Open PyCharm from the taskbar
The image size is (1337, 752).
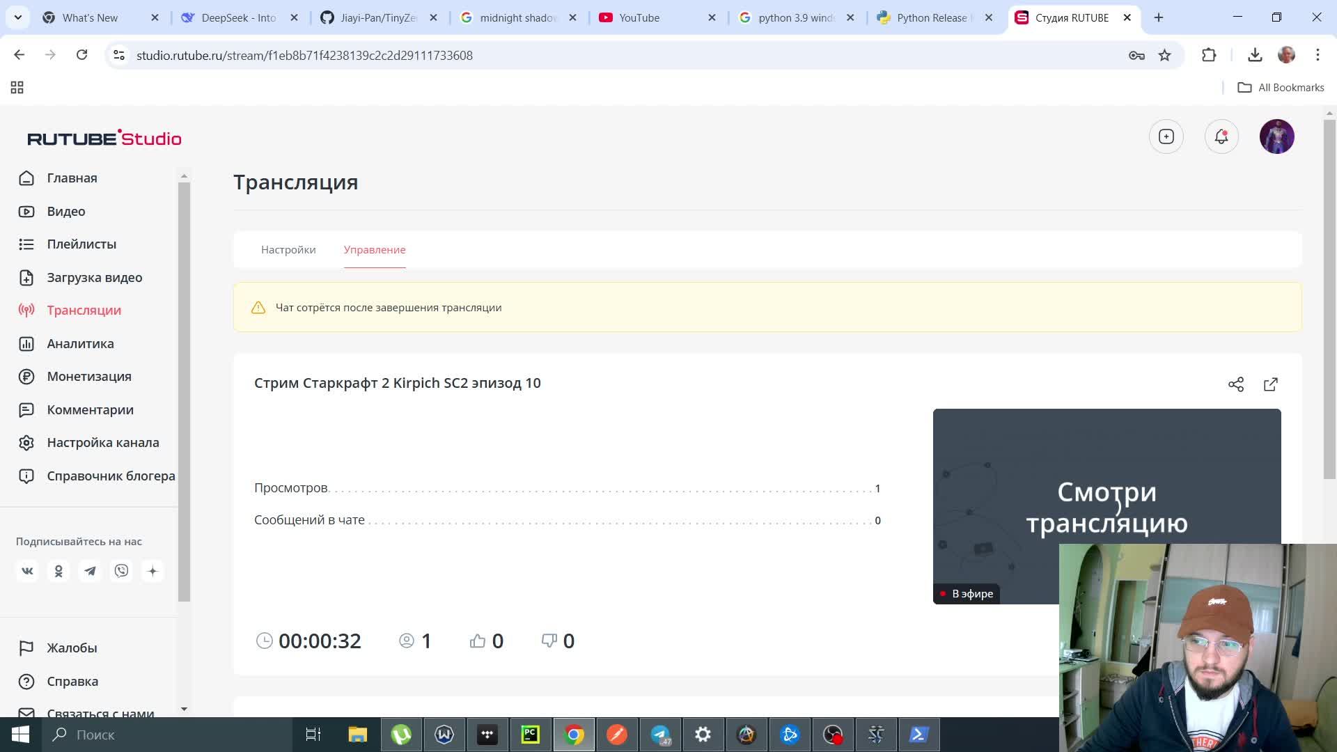coord(531,735)
